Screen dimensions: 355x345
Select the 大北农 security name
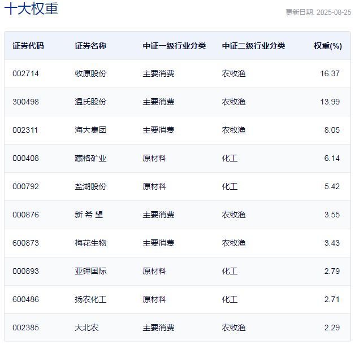click(x=86, y=327)
